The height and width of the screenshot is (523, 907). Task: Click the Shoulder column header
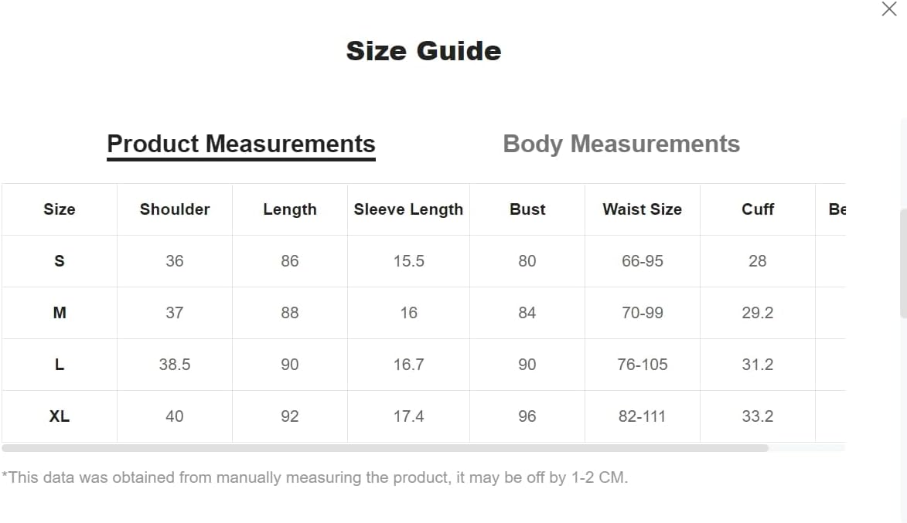[175, 209]
